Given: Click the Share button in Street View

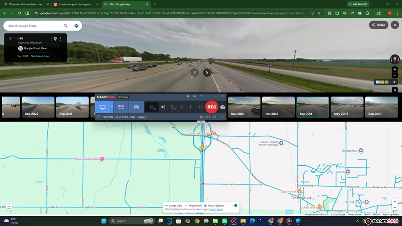Looking at the screenshot, I should point(378,25).
